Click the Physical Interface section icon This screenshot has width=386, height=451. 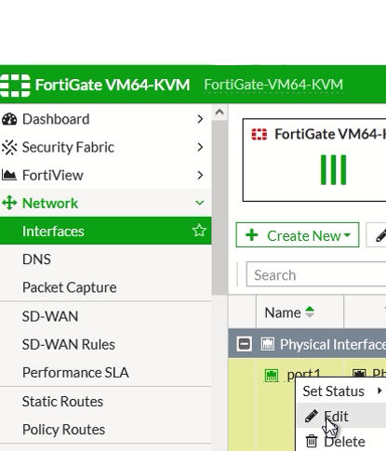(x=268, y=344)
